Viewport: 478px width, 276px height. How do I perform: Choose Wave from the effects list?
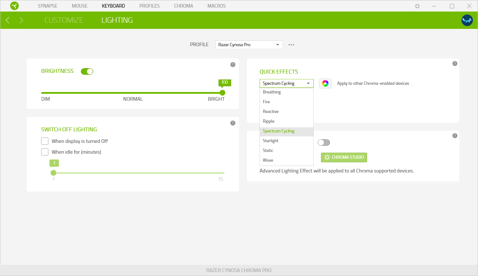[287, 160]
